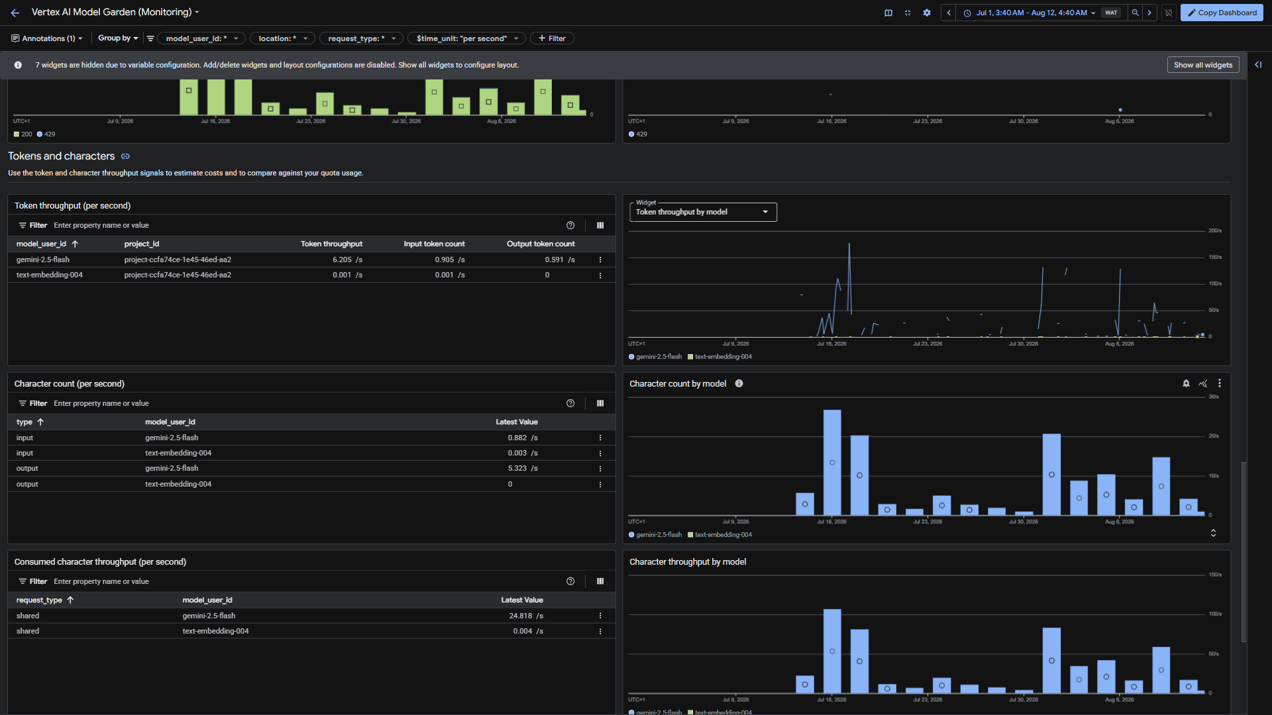Screen dimensions: 1272x715
Task: Expand the Widget Token throughput by model dropdown
Action: pyautogui.click(x=703, y=212)
